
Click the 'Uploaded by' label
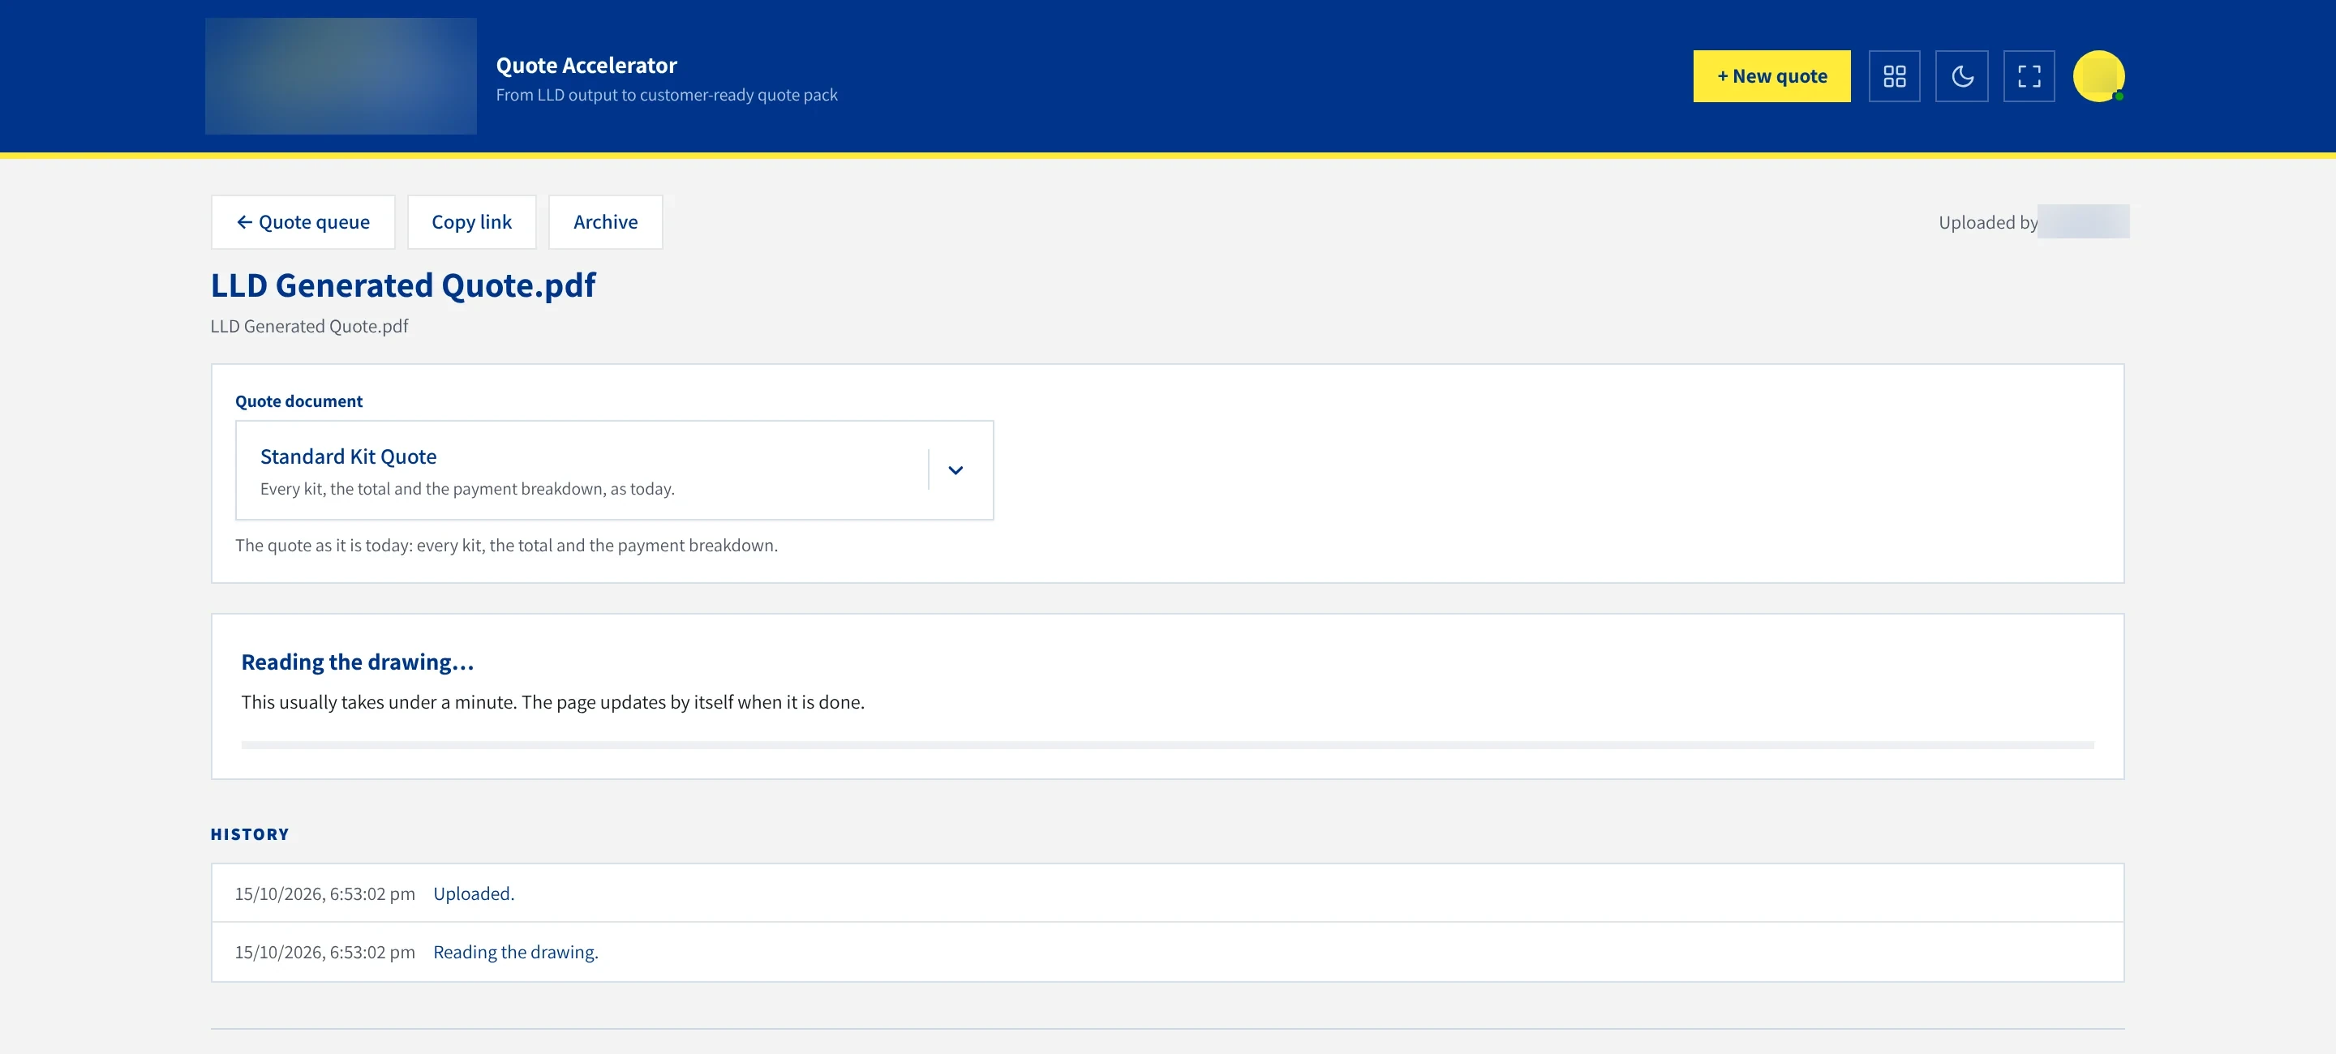tap(1988, 222)
